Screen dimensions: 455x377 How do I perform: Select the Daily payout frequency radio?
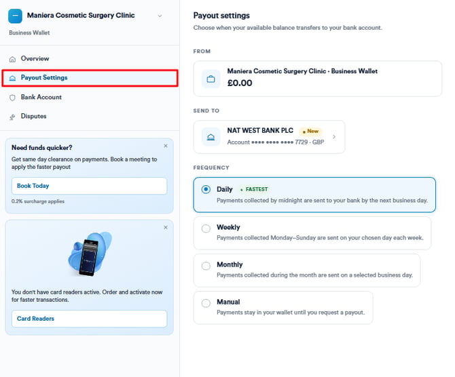206,189
